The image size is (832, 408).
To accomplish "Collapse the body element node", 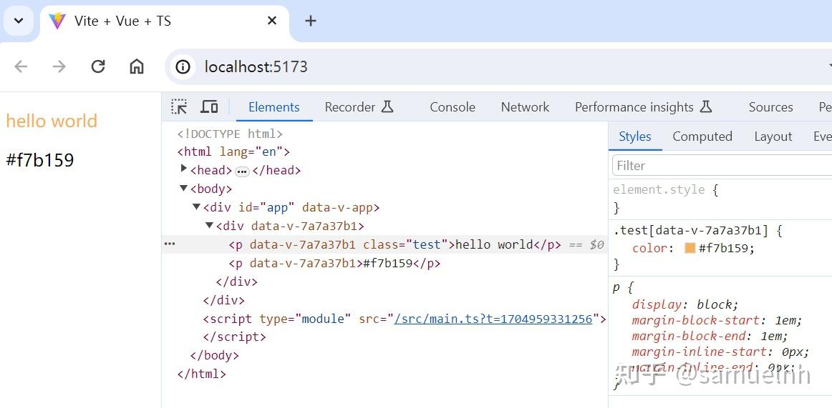I will [184, 189].
